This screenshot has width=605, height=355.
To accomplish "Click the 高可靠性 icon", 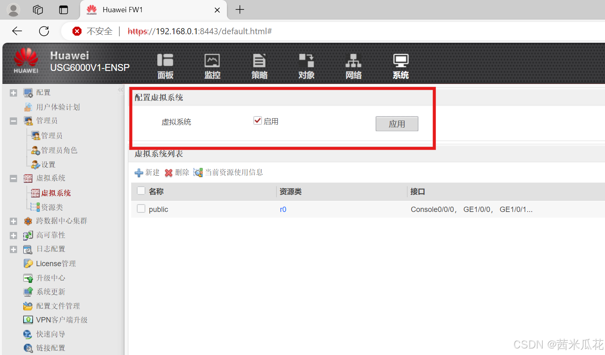I will [x=28, y=235].
